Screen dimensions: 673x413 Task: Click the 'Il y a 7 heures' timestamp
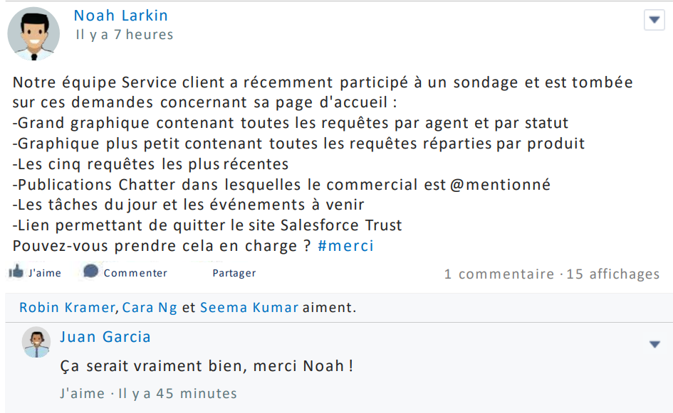[x=125, y=35]
